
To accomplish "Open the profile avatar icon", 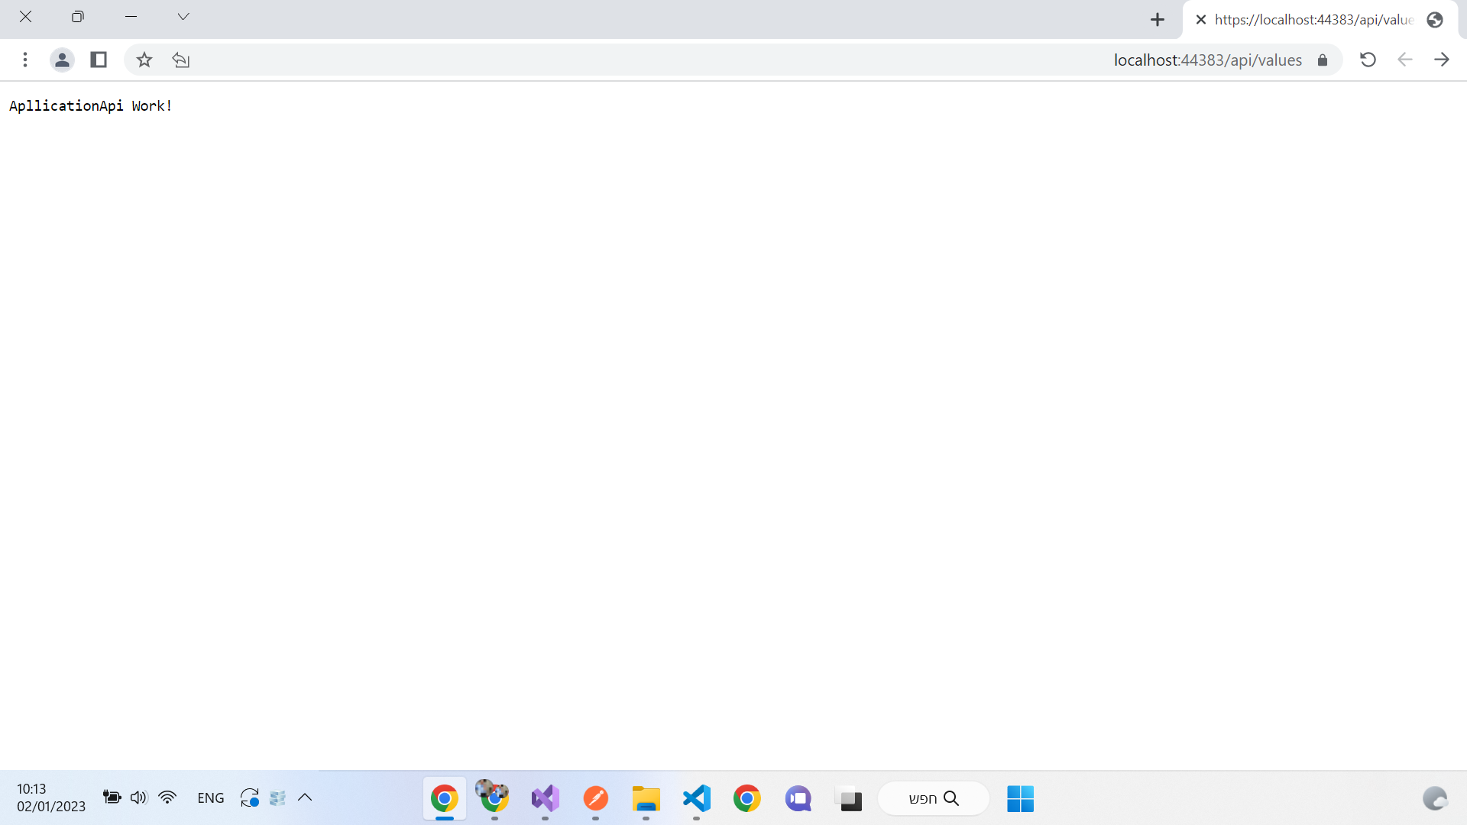I will coord(62,60).
